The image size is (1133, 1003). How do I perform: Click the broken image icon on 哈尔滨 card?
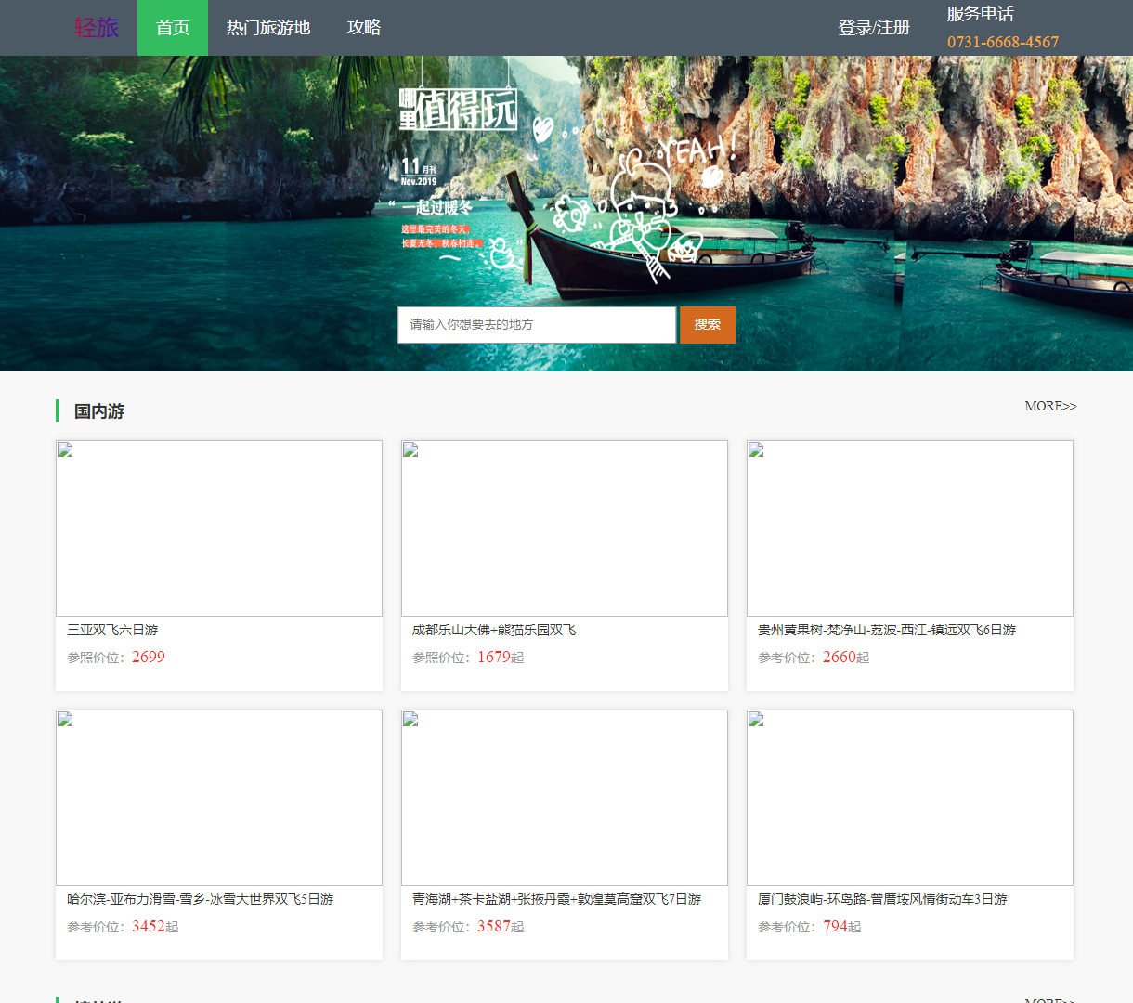tap(64, 717)
